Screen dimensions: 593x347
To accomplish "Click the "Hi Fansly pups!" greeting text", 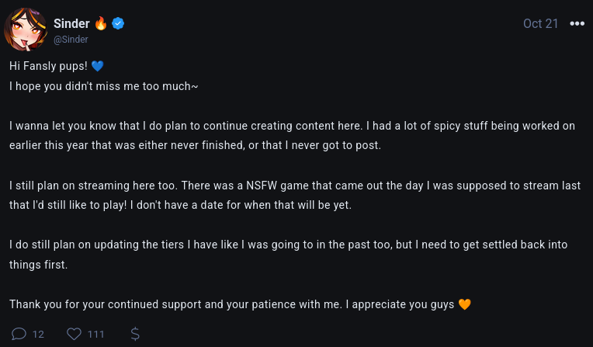I will tap(48, 65).
